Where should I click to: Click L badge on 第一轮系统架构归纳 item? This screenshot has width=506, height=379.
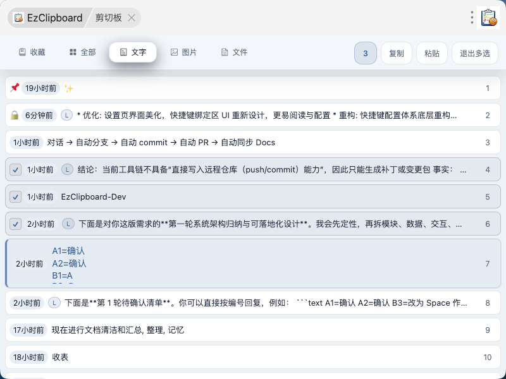click(x=68, y=224)
